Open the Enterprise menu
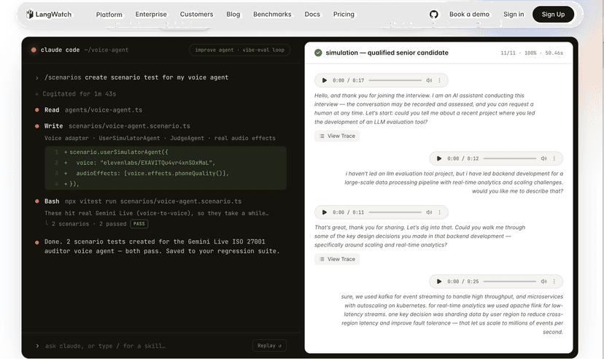This screenshot has height=359, width=604. [151, 15]
